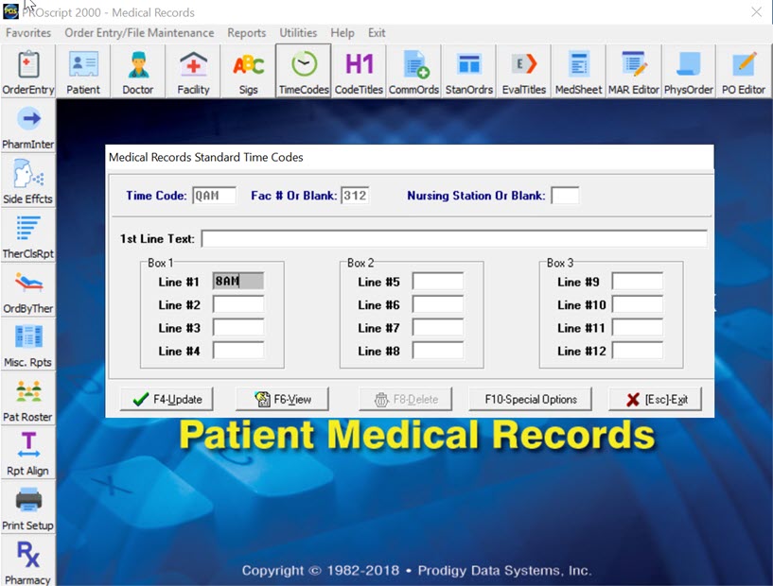Select the Line #5 input box
This screenshot has width=773, height=586.
[x=437, y=282]
